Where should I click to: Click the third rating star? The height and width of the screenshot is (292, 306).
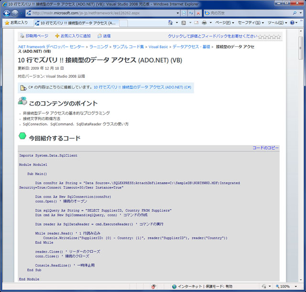click(269, 37)
